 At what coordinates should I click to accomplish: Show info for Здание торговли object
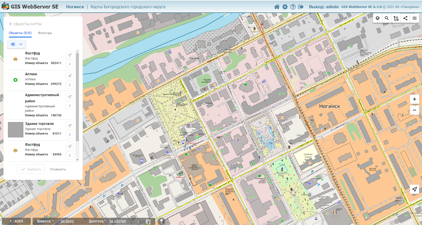70,134
